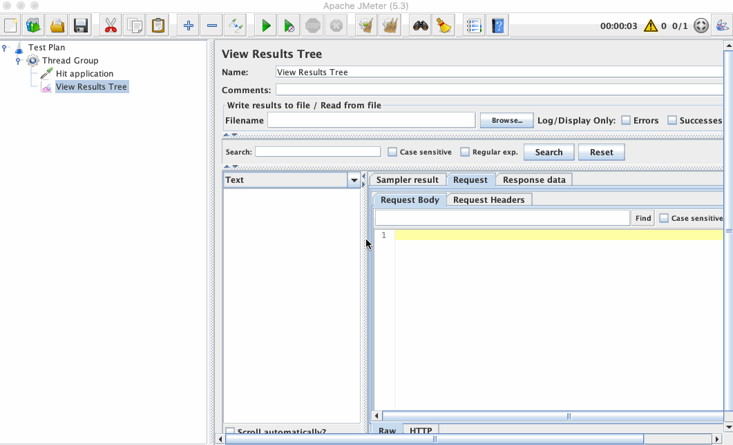
Task: Open the Text display format dropdown
Action: (x=354, y=179)
